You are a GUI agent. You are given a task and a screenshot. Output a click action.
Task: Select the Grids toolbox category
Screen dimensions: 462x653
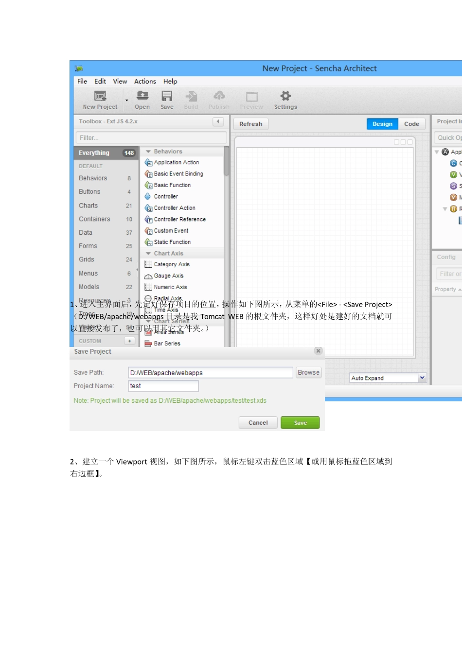point(106,260)
